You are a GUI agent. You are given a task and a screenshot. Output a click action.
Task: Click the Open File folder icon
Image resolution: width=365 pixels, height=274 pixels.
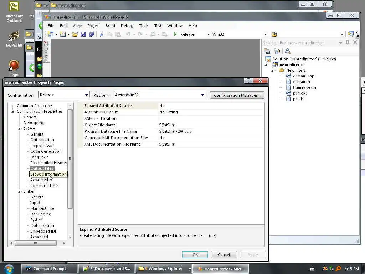75,34
